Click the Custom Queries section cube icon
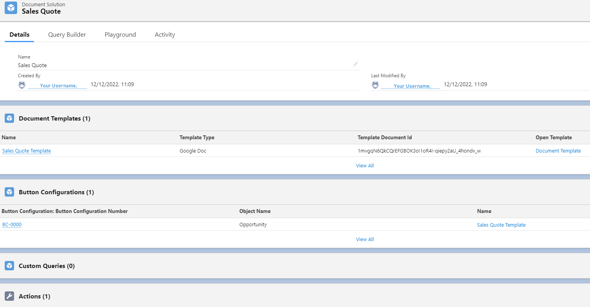The image size is (590, 307). pos(9,266)
